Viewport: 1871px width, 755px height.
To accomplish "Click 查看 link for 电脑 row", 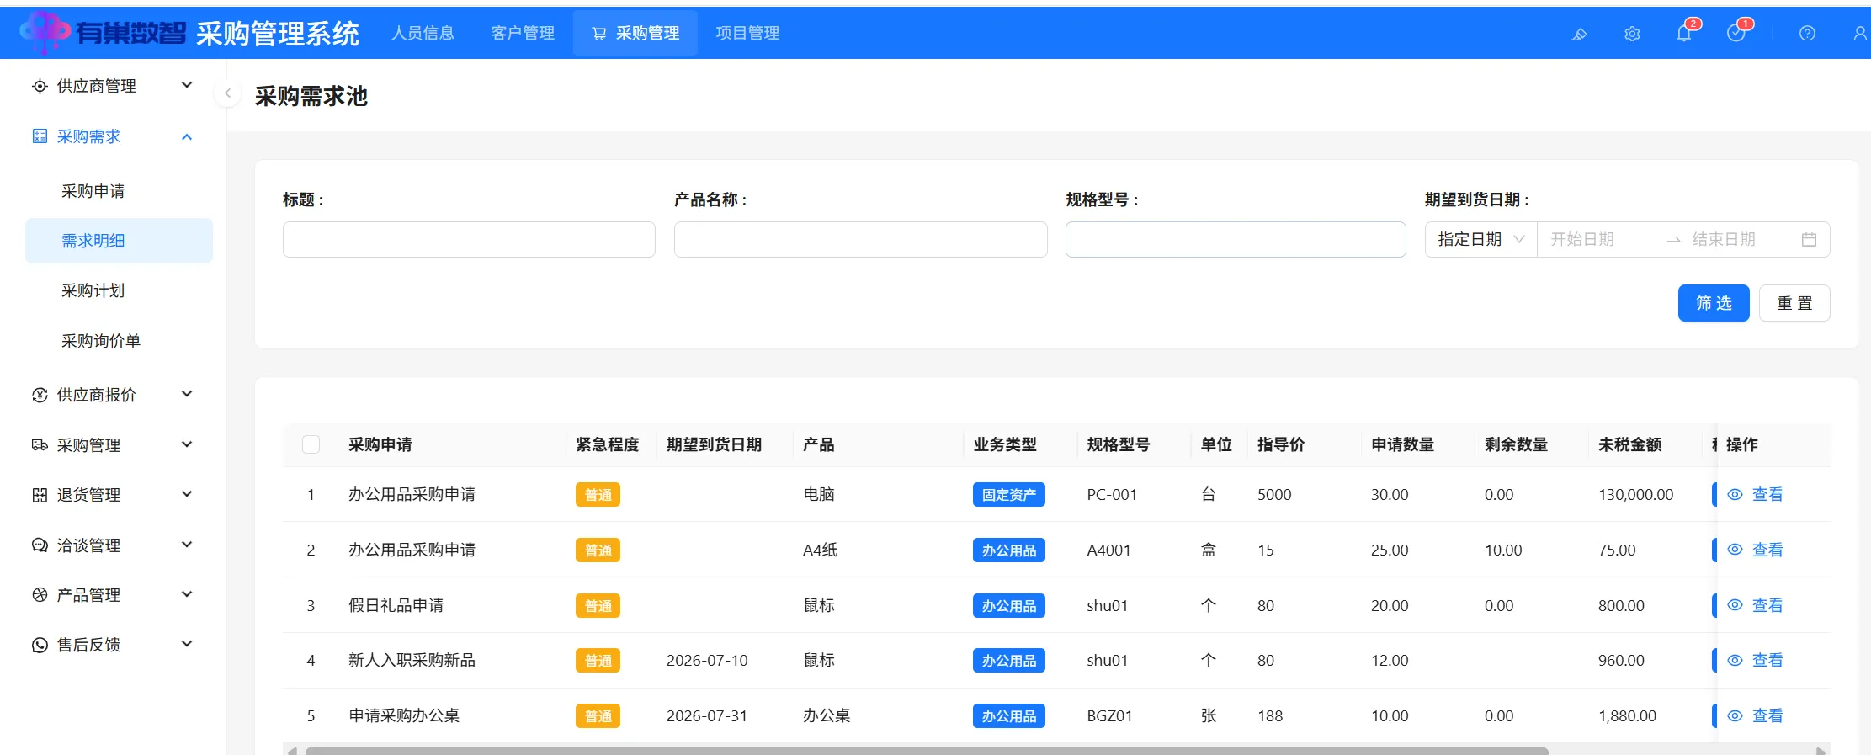I will point(1767,495).
